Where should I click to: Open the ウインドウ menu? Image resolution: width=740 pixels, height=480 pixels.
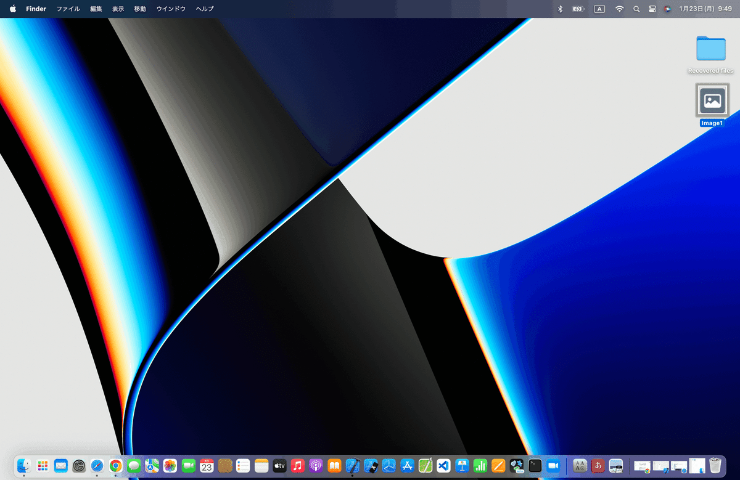[171, 9]
